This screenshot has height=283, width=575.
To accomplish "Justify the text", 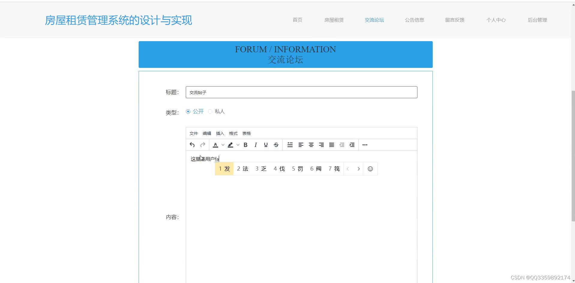I will pyautogui.click(x=332, y=145).
